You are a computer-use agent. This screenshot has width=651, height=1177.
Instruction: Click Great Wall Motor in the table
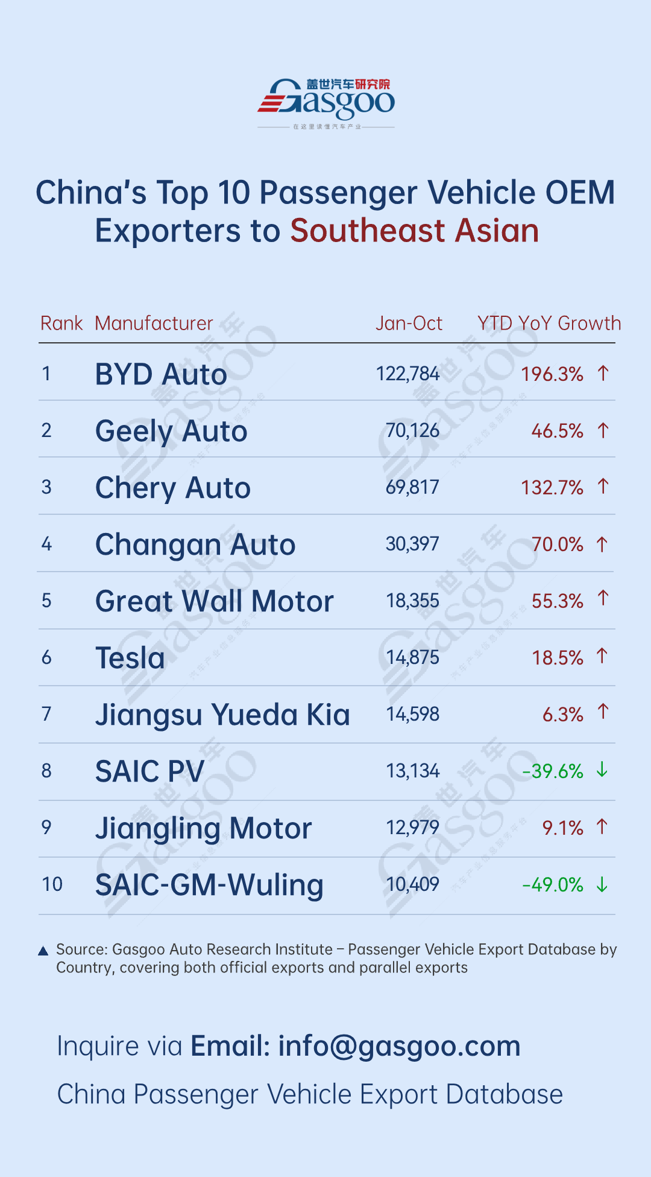(215, 601)
